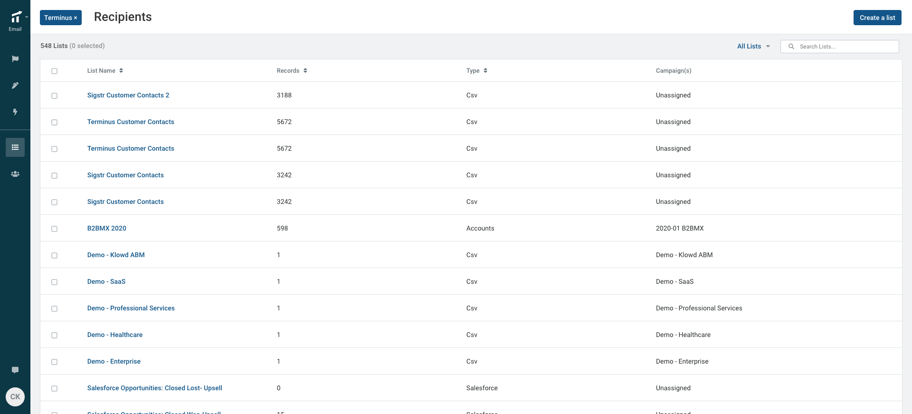Image resolution: width=912 pixels, height=414 pixels.
Task: Open Sigstr Customer Contacts 2 list
Action: 128,95
